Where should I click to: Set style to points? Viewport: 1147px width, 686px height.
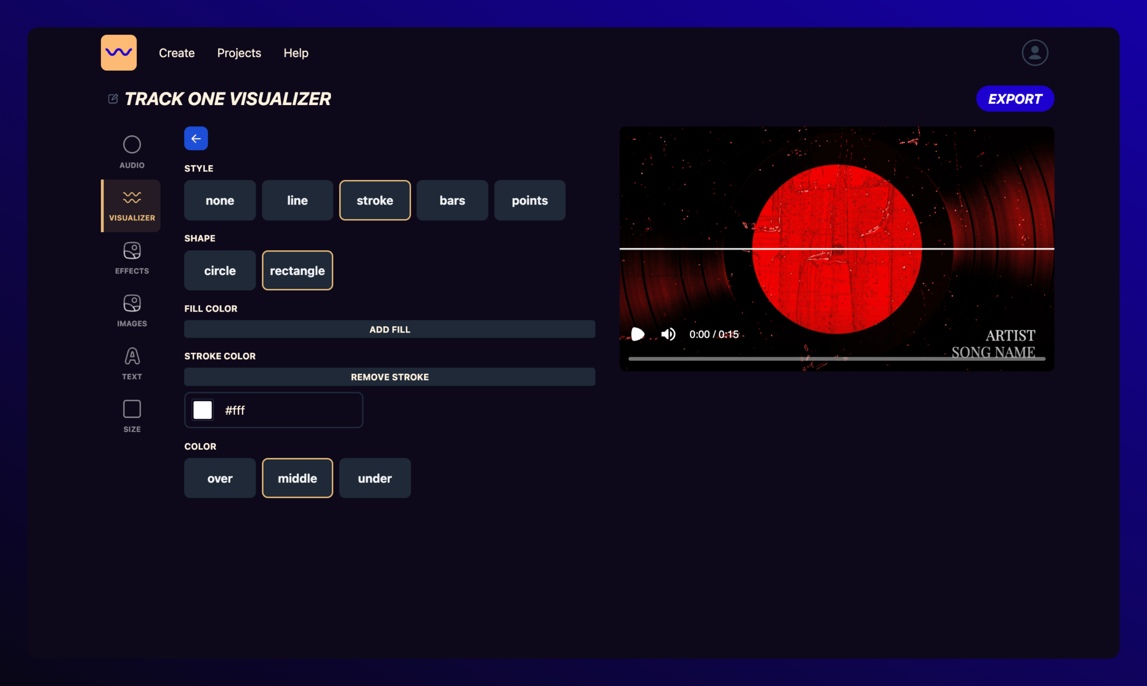click(530, 201)
